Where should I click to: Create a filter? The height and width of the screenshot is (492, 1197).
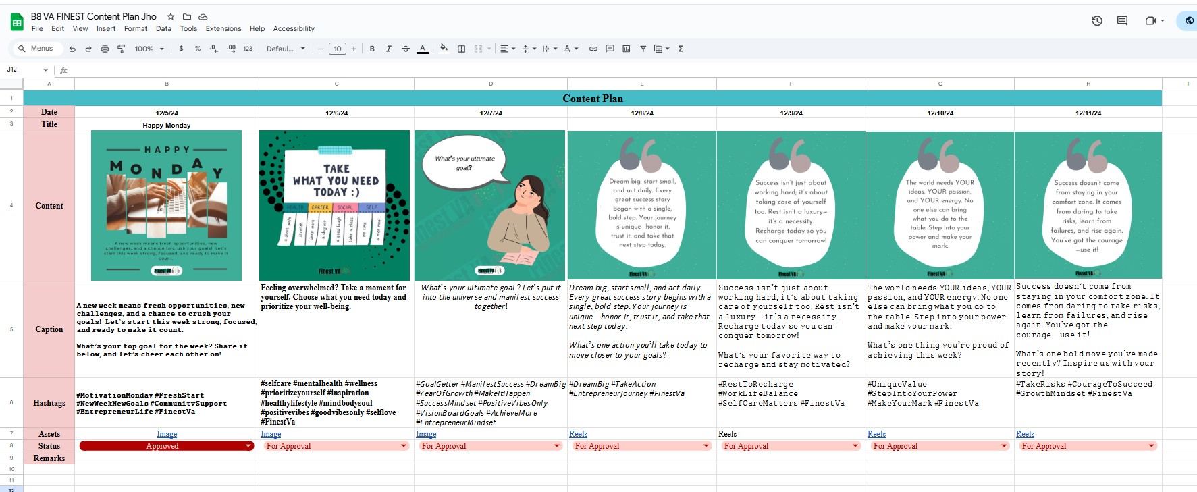click(643, 49)
